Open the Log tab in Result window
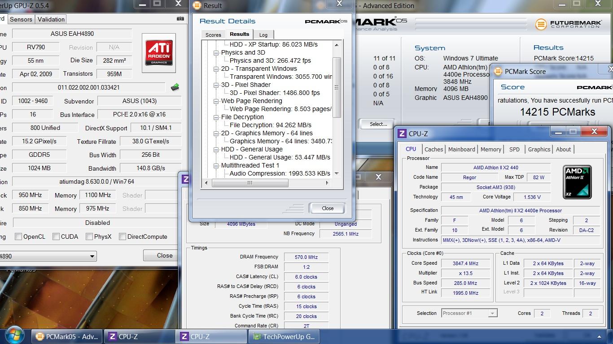This screenshot has height=344, width=613. point(263,35)
